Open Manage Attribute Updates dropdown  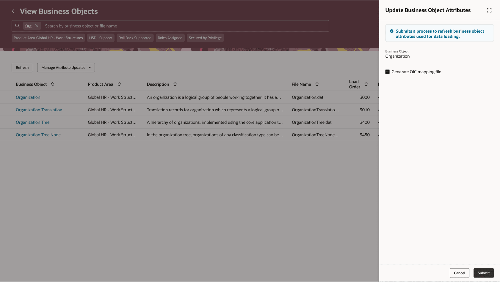66,68
